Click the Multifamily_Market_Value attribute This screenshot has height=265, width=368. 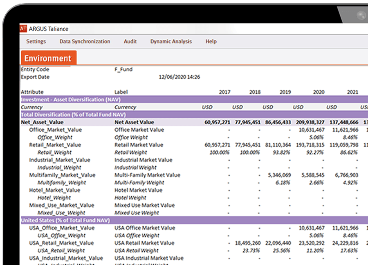click(x=62, y=175)
